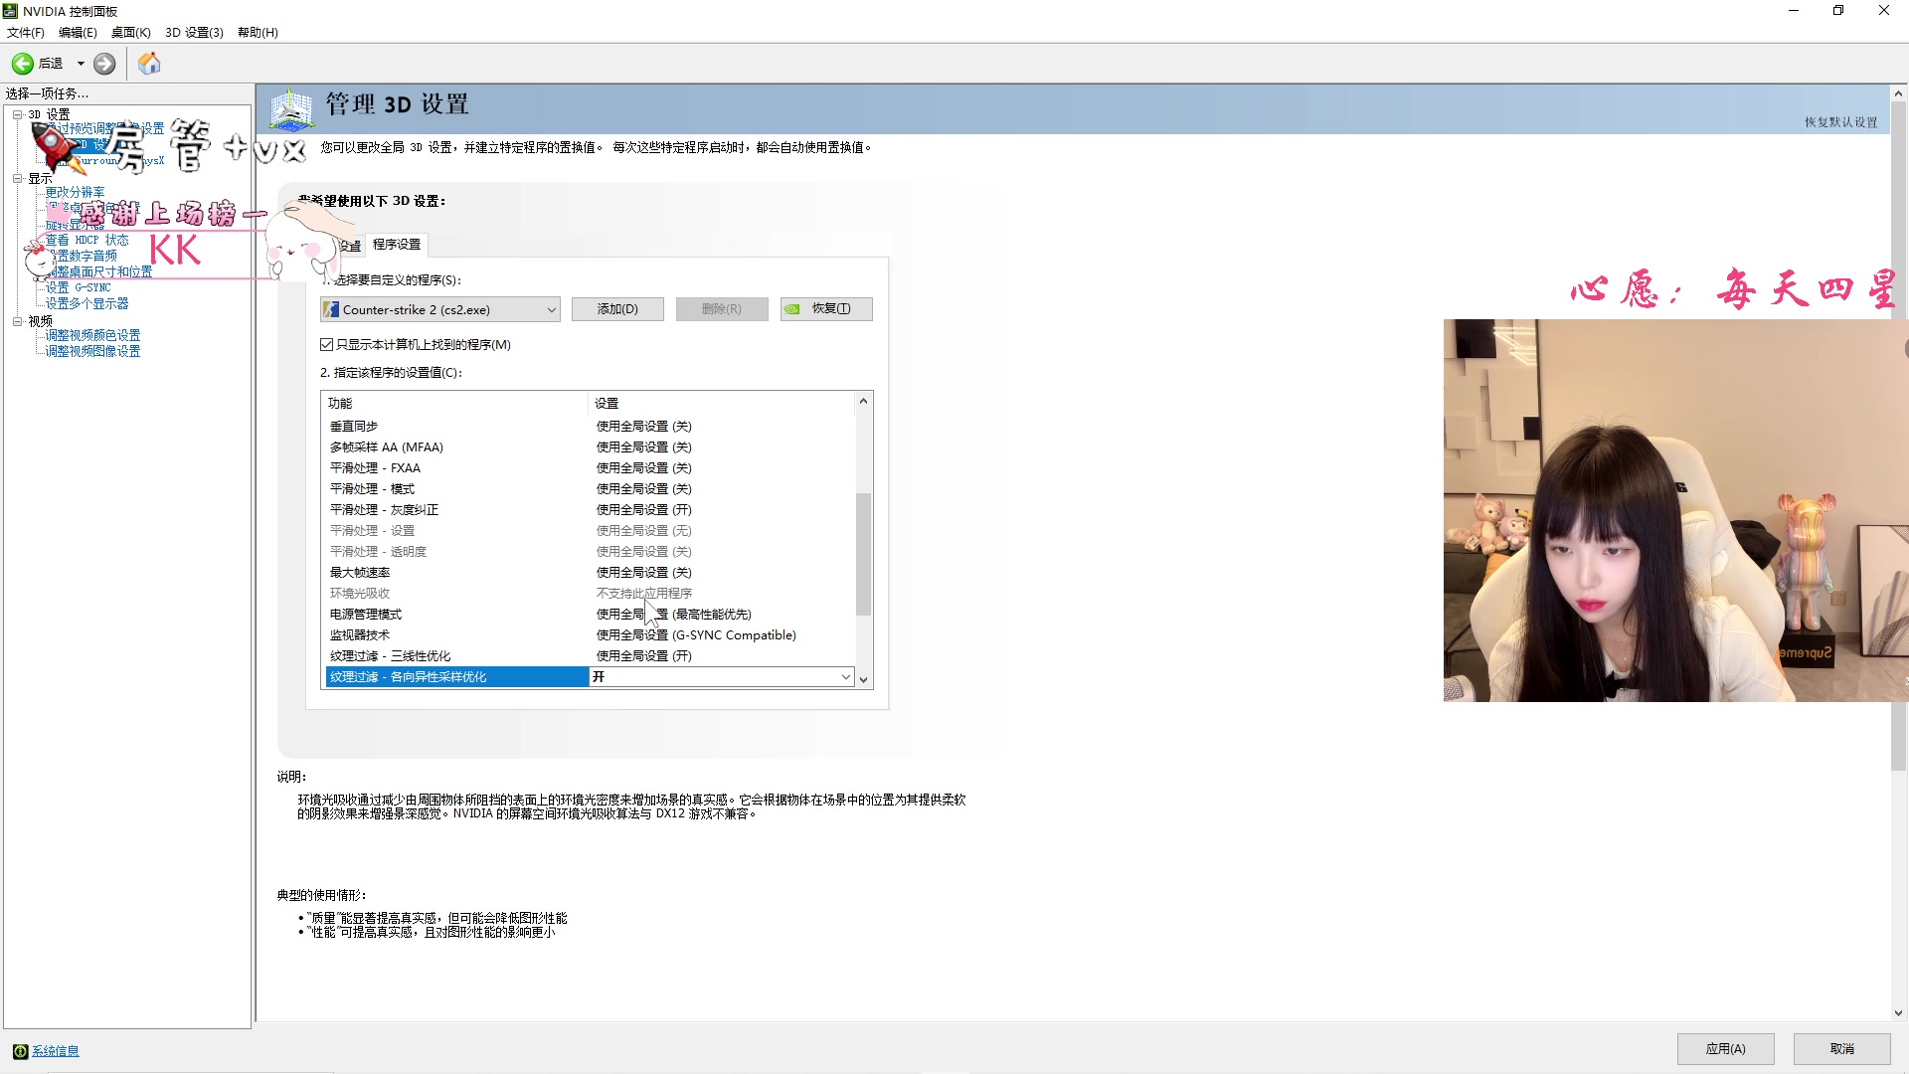Open the 系统信息 link
Image resolution: width=1909 pixels, height=1074 pixels.
(56, 1051)
